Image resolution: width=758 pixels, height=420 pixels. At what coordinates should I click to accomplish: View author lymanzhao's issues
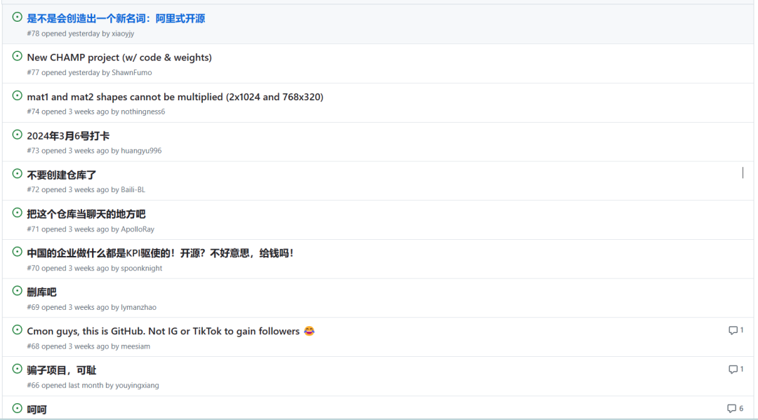click(x=138, y=308)
